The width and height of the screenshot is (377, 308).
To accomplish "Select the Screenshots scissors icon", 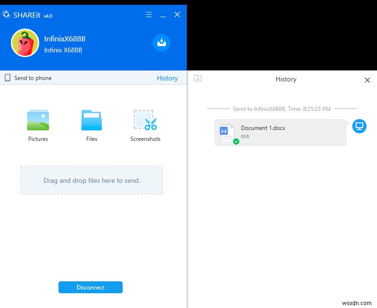I will (145, 120).
